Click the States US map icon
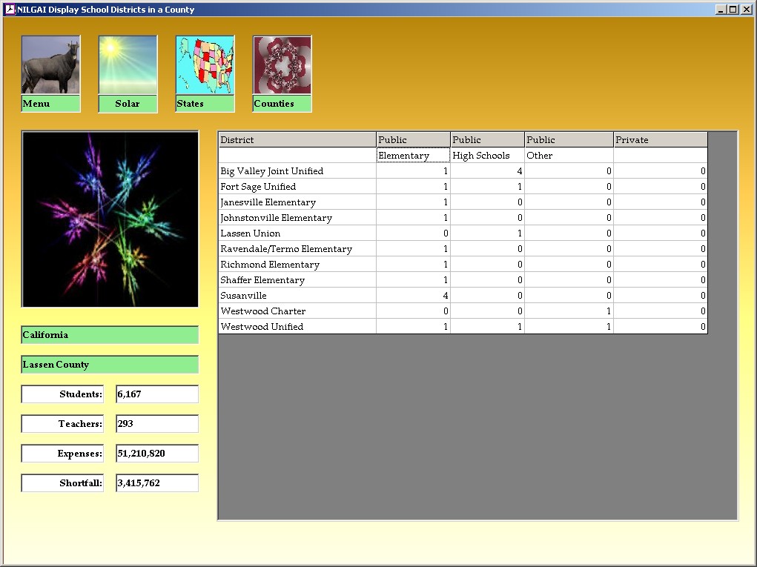The height and width of the screenshot is (567, 757). pos(205,65)
